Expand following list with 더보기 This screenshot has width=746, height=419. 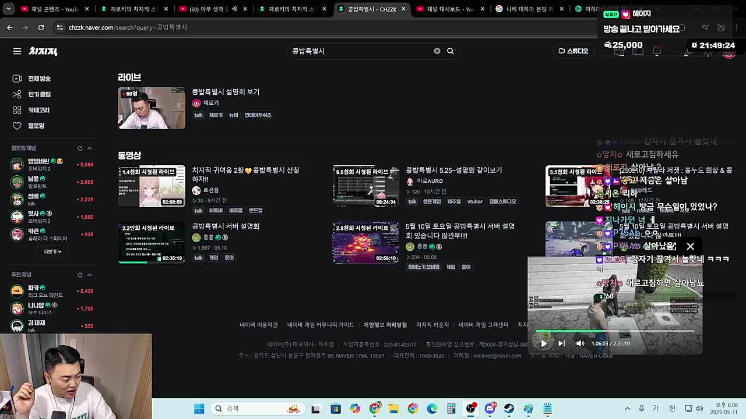pos(52,251)
